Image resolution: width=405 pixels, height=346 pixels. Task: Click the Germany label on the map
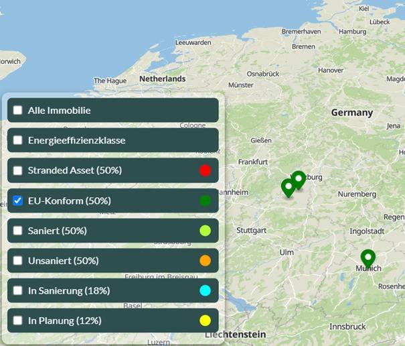click(351, 113)
